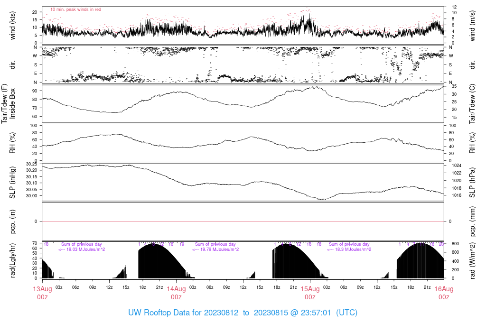Click the 'pcp. (mm)' right axis label
Viewport: 486px width, 332px height.
coord(472,221)
